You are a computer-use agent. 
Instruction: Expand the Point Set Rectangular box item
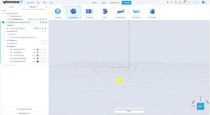(9, 37)
